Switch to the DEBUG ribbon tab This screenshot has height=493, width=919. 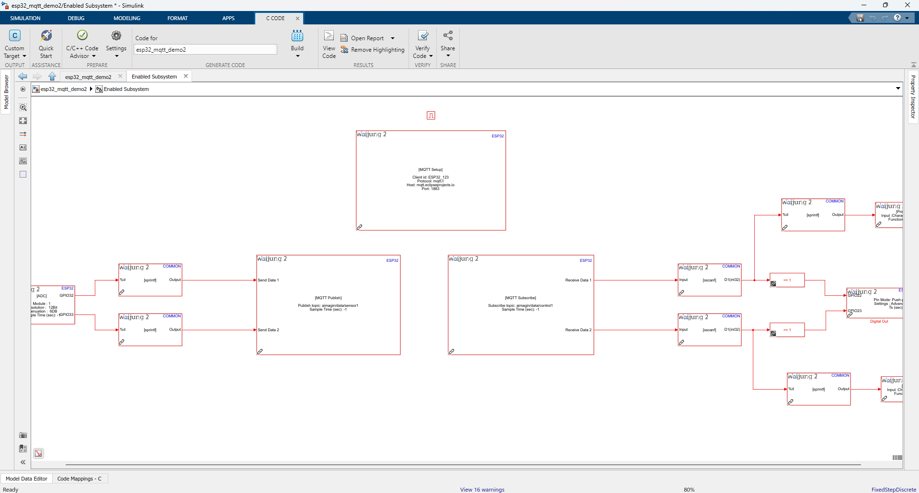coord(76,18)
